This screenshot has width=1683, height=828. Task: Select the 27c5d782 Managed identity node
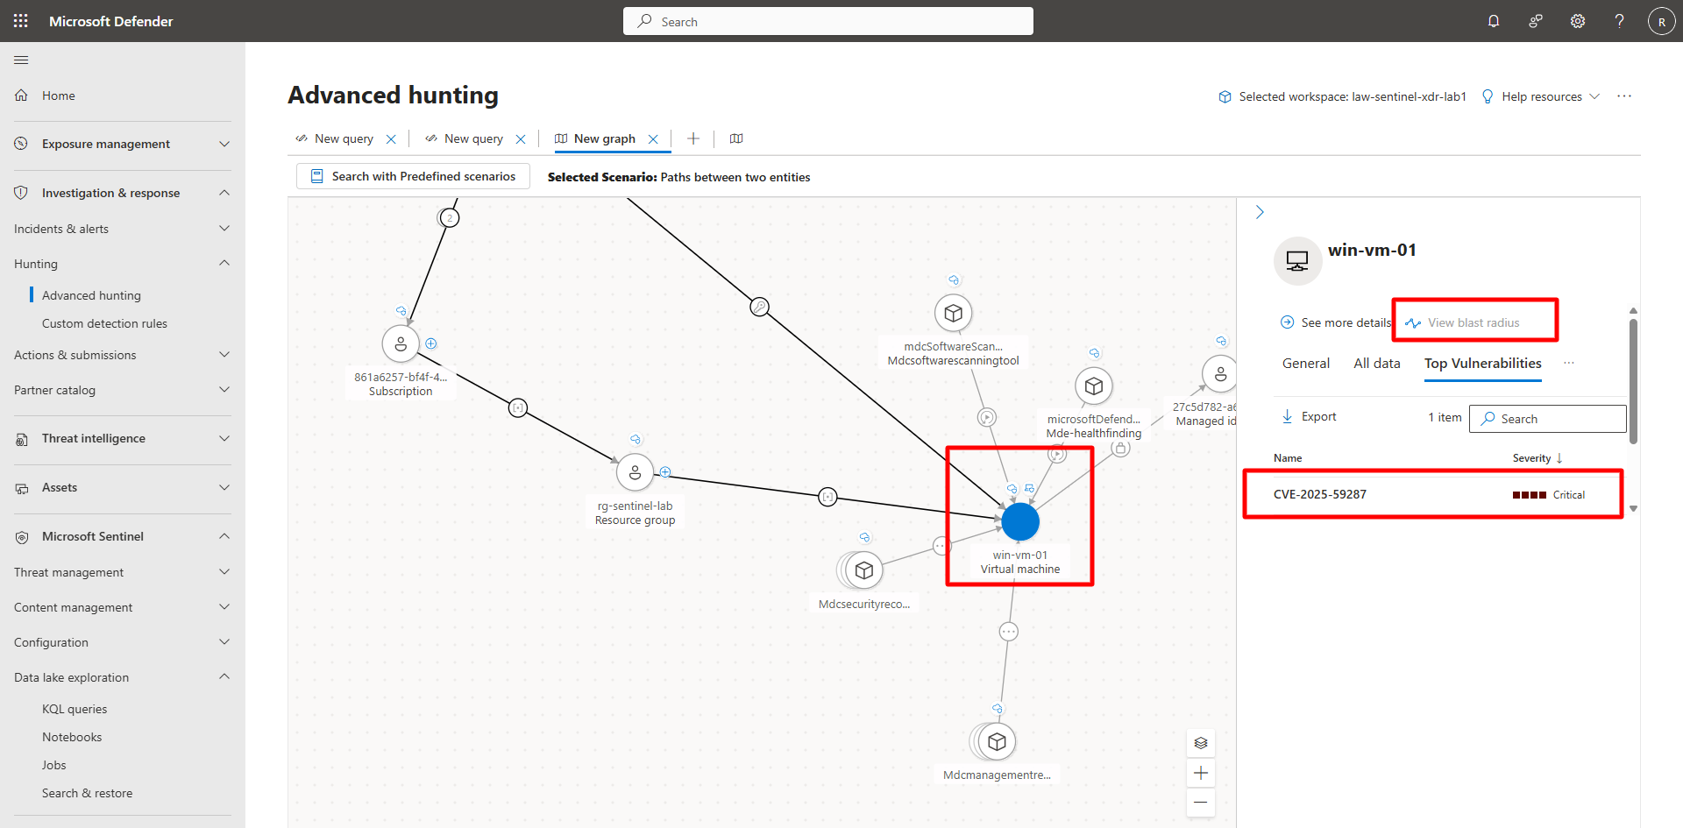click(1220, 373)
